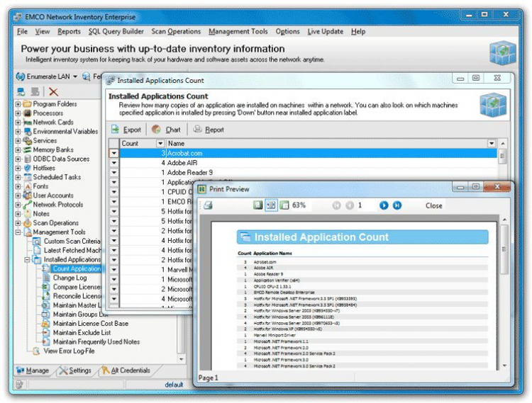Viewport: 532px width, 403px height.
Task: Click the page number field showing 1
Action: pos(366,205)
